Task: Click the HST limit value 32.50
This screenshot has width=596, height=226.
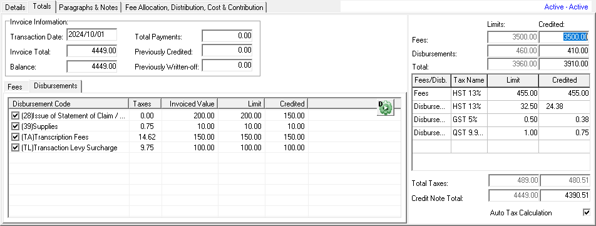Action: [x=513, y=106]
